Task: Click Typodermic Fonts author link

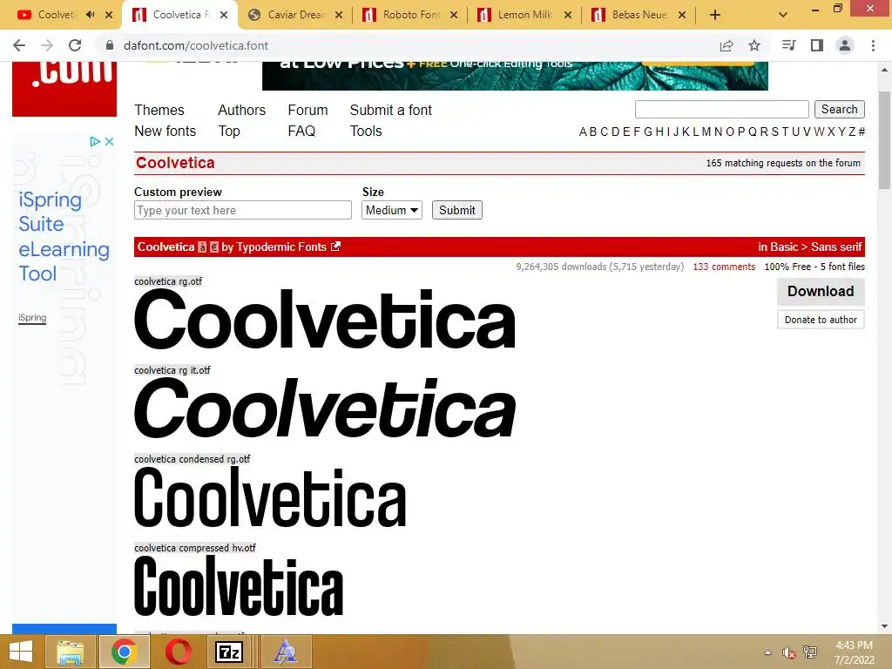Action: (x=281, y=247)
